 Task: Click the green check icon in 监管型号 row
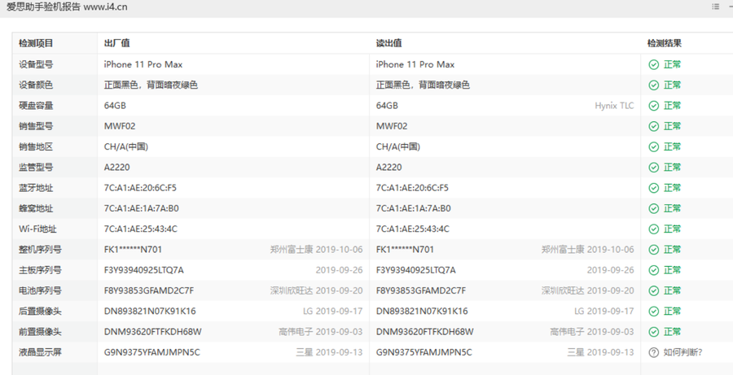(x=653, y=168)
